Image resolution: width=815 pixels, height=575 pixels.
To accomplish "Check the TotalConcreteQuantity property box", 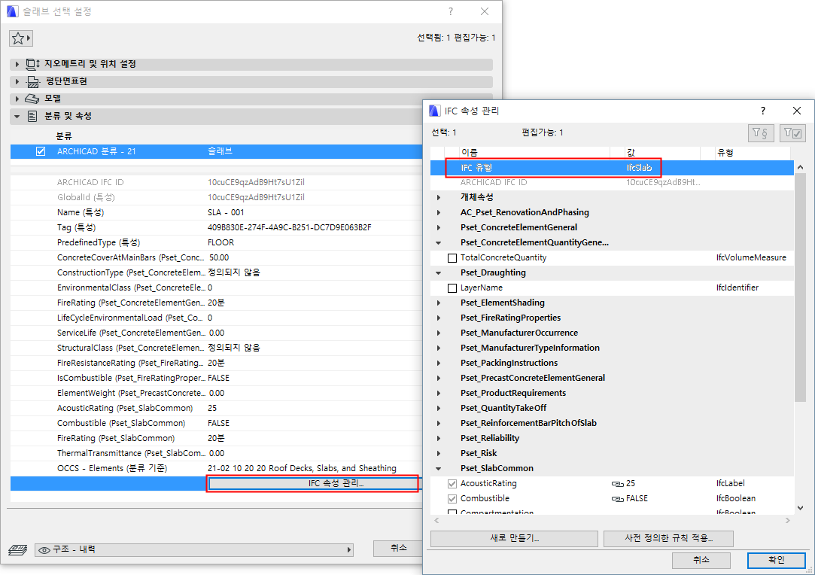I will pyautogui.click(x=452, y=258).
